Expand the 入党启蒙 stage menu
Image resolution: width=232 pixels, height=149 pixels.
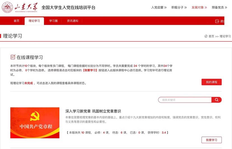(x=159, y=8)
